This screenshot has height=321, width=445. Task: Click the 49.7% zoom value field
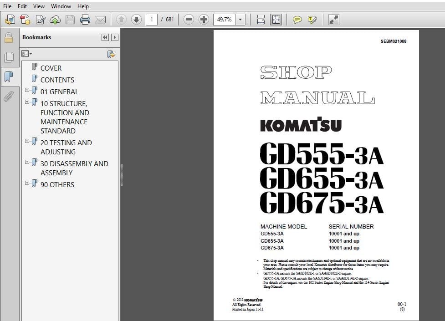pos(224,20)
